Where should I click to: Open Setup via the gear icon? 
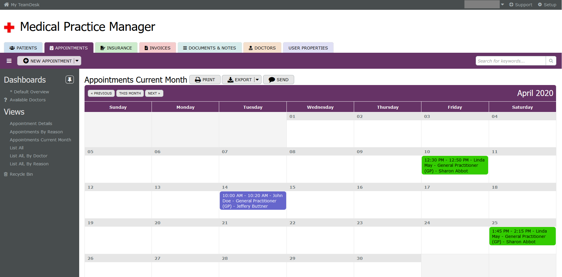(540, 5)
